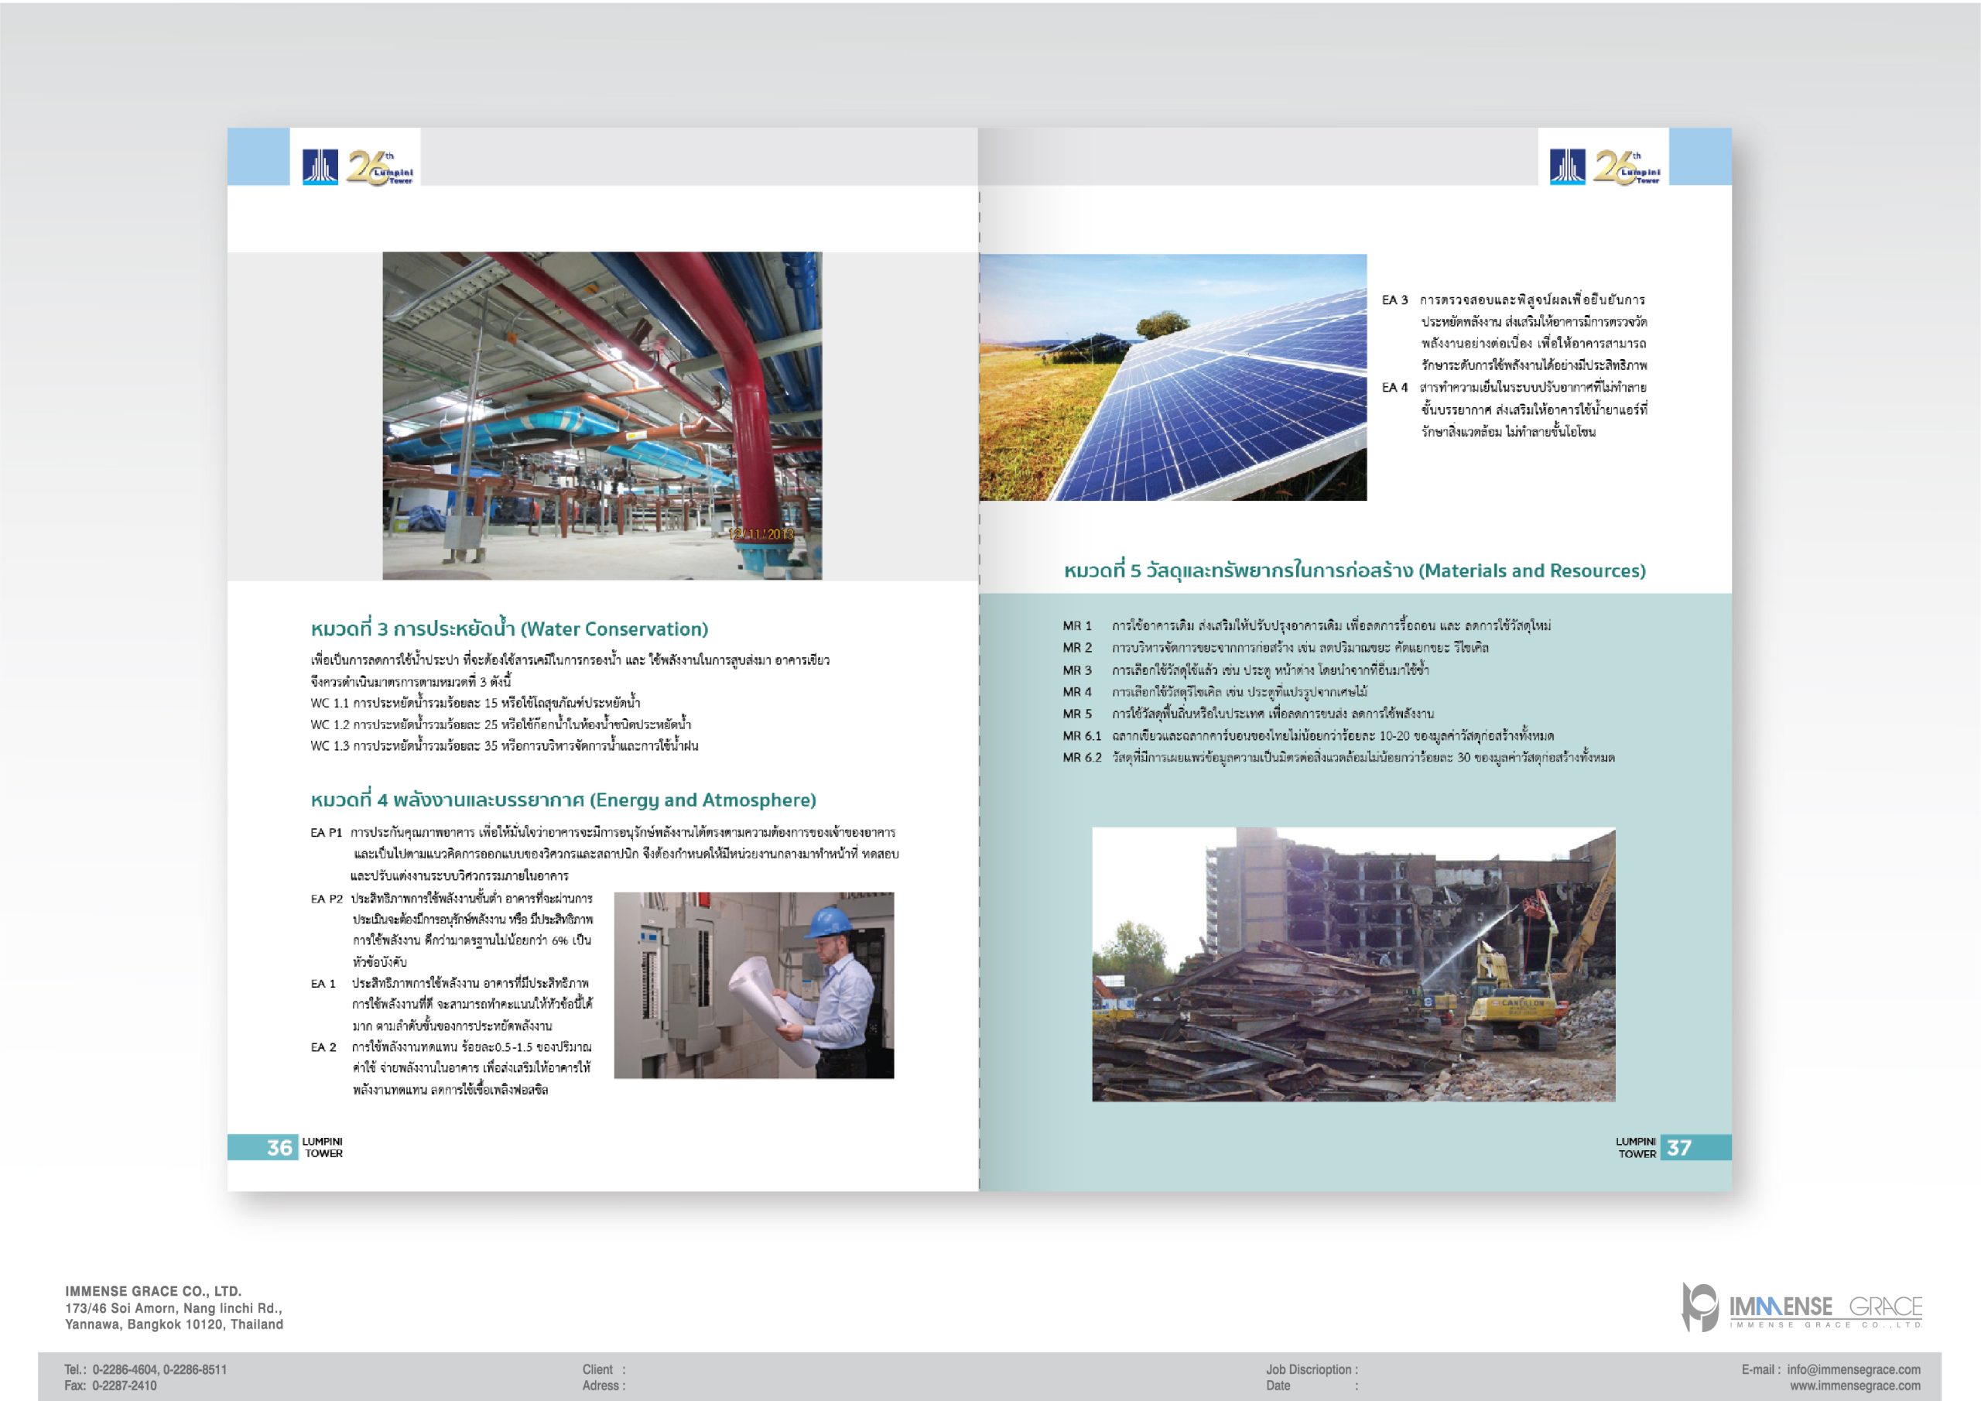Select the page 37 number badge
1981x1401 pixels.
point(1679,1147)
